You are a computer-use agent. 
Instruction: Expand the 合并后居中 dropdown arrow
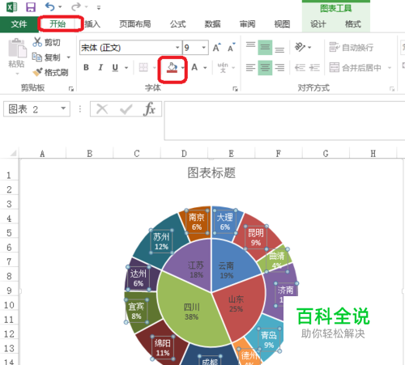pos(390,68)
